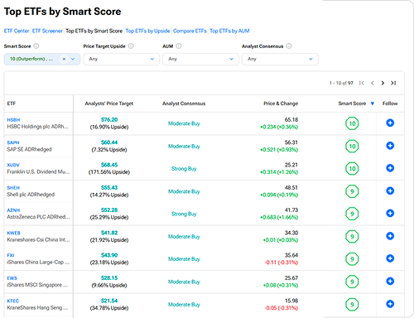Follow the XUDV ETF with plus icon

point(390,168)
